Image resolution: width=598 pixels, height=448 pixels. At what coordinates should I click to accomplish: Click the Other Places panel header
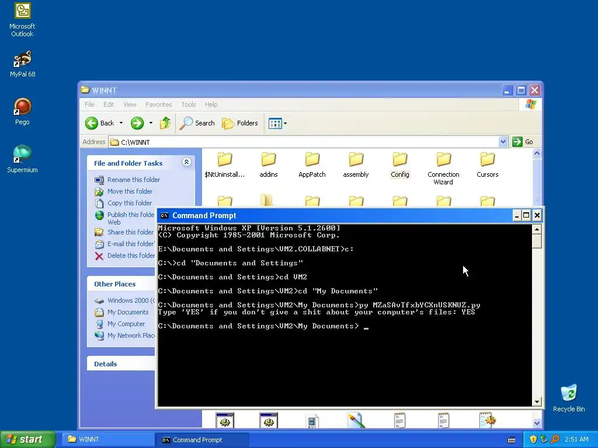coord(121,284)
